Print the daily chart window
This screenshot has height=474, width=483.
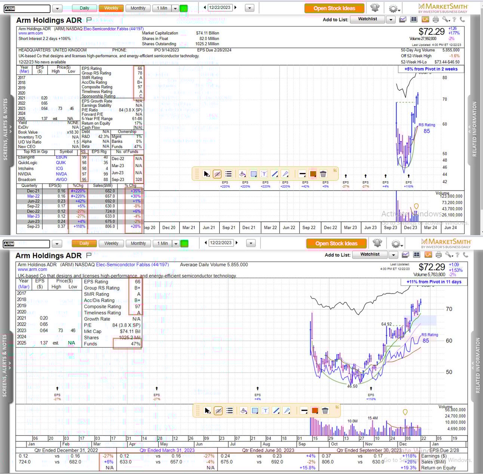click(439, 255)
